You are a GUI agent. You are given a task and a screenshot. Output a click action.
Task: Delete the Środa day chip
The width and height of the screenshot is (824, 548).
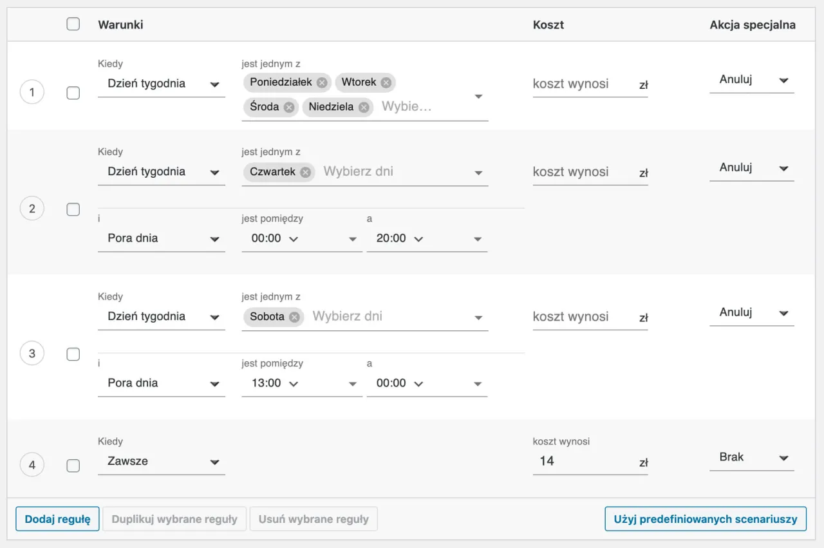pos(289,107)
